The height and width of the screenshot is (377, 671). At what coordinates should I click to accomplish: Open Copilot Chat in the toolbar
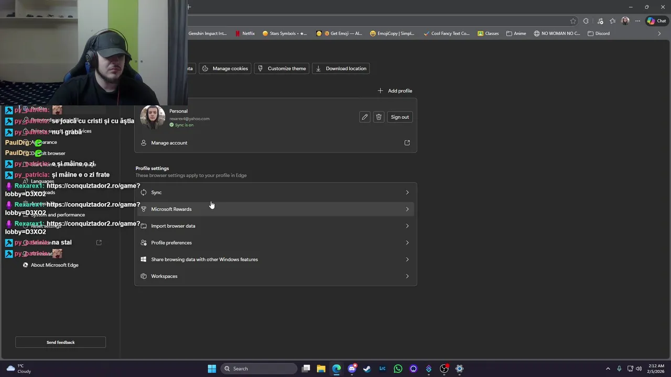click(x=656, y=21)
